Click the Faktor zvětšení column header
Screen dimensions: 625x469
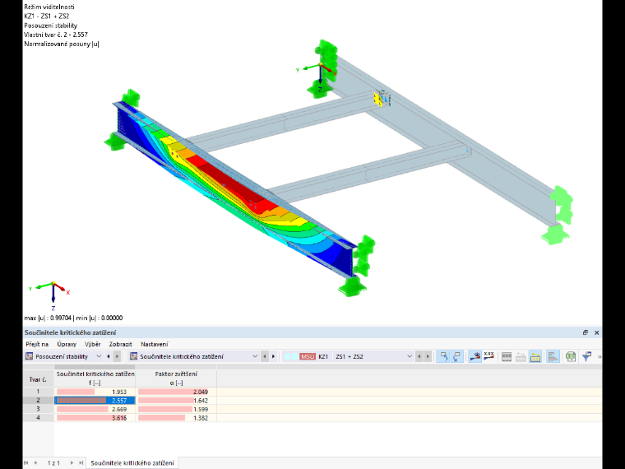[x=176, y=378]
